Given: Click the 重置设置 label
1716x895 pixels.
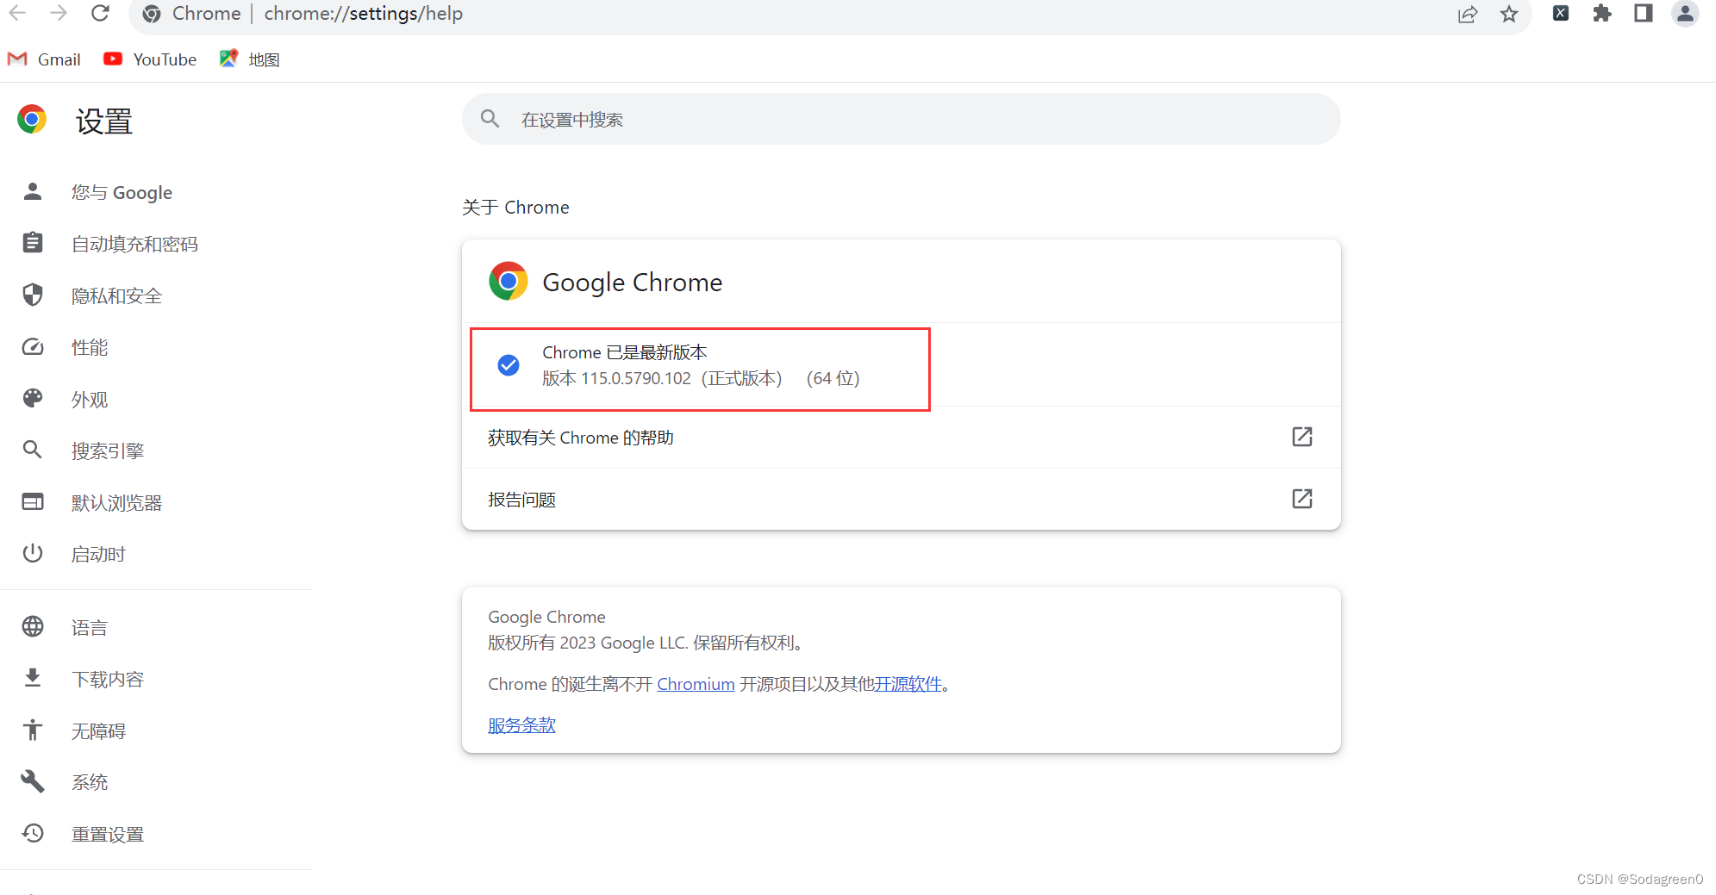Looking at the screenshot, I should pyautogui.click(x=108, y=834).
